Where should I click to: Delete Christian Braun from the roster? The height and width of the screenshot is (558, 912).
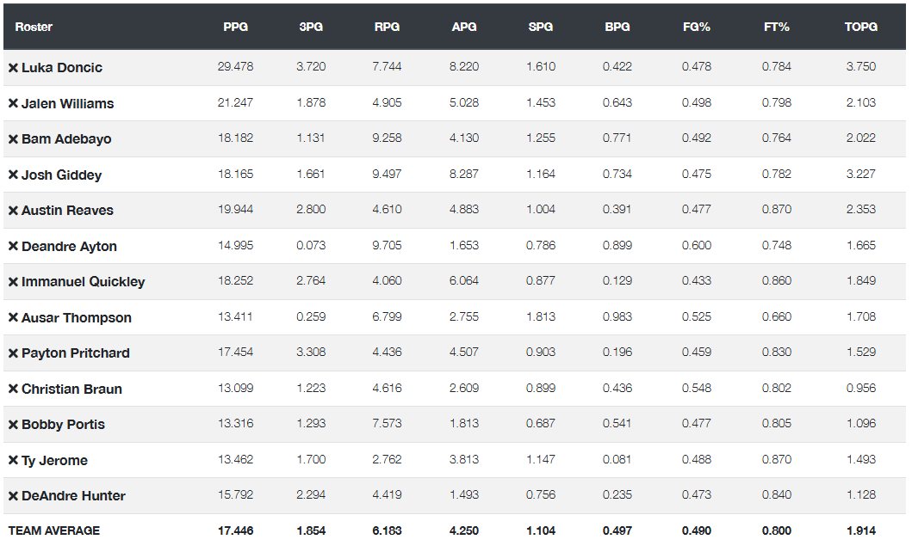point(13,389)
